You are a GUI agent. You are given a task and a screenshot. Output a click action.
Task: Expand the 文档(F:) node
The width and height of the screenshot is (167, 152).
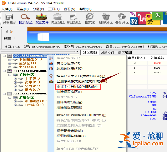tap(15, 86)
